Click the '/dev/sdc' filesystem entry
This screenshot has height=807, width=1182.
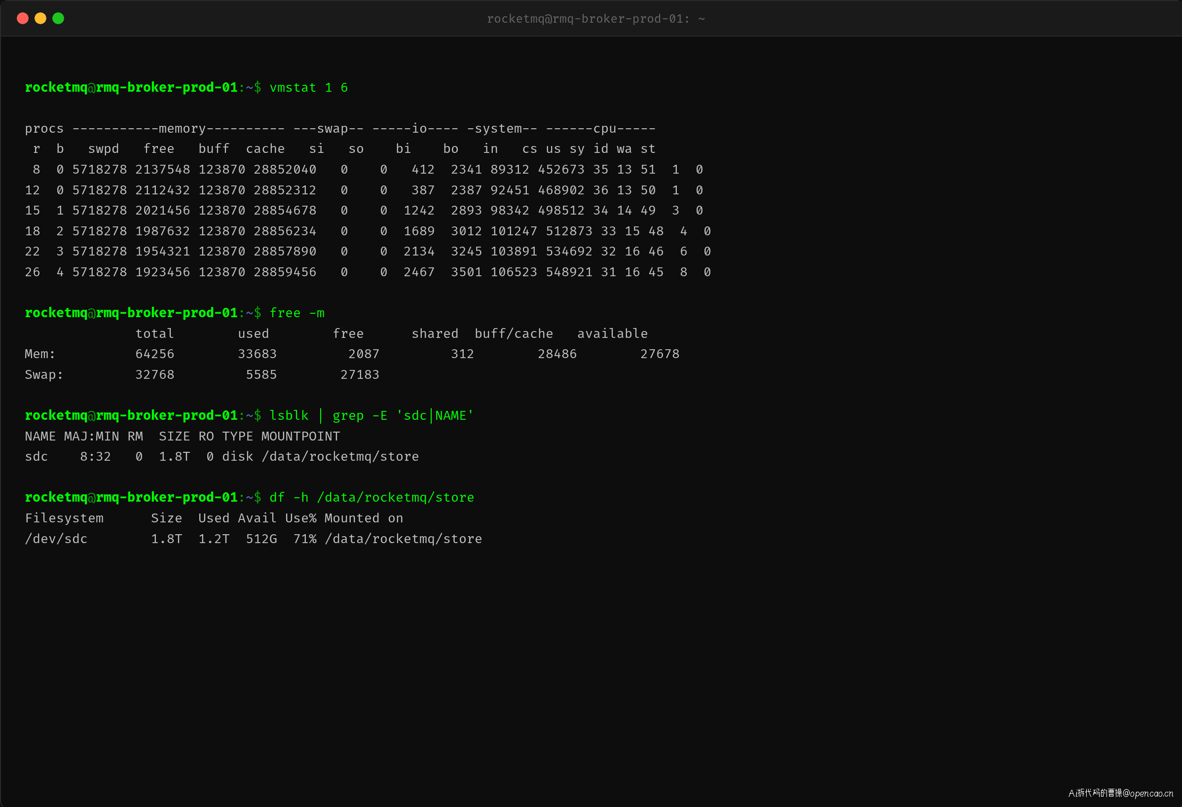(56, 539)
